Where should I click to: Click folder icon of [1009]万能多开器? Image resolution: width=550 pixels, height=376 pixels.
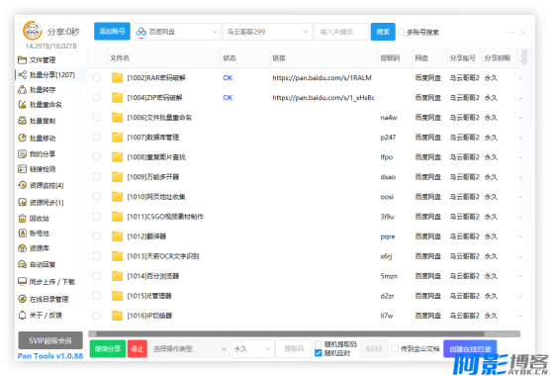(x=117, y=177)
